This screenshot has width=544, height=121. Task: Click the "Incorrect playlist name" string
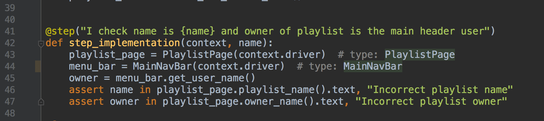coord(440,90)
